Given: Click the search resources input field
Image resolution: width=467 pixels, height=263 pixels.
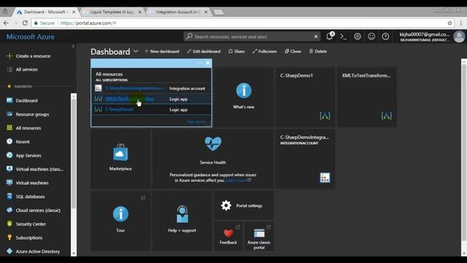Looking at the screenshot, I should click(x=252, y=37).
